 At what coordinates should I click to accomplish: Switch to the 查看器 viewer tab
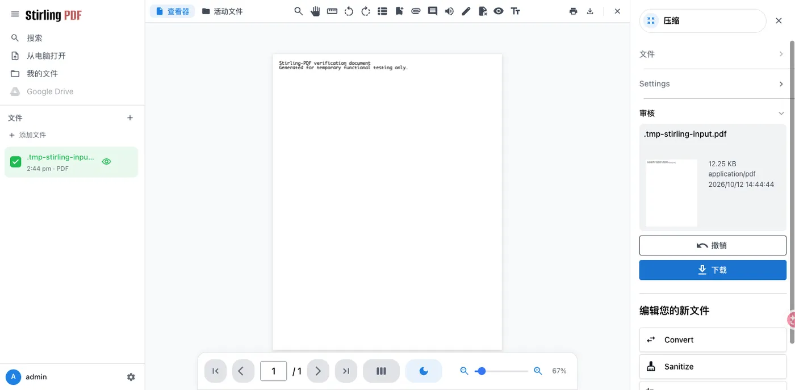point(173,11)
